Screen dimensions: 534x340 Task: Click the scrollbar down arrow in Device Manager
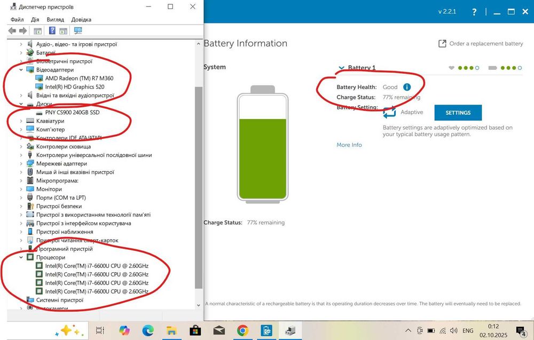tap(199, 305)
